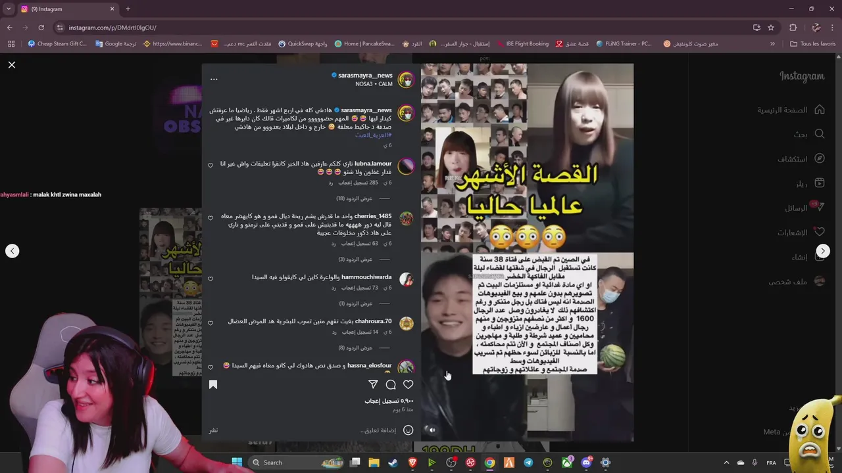Open Chrome tab search dropdown
The width and height of the screenshot is (842, 473).
click(x=9, y=9)
